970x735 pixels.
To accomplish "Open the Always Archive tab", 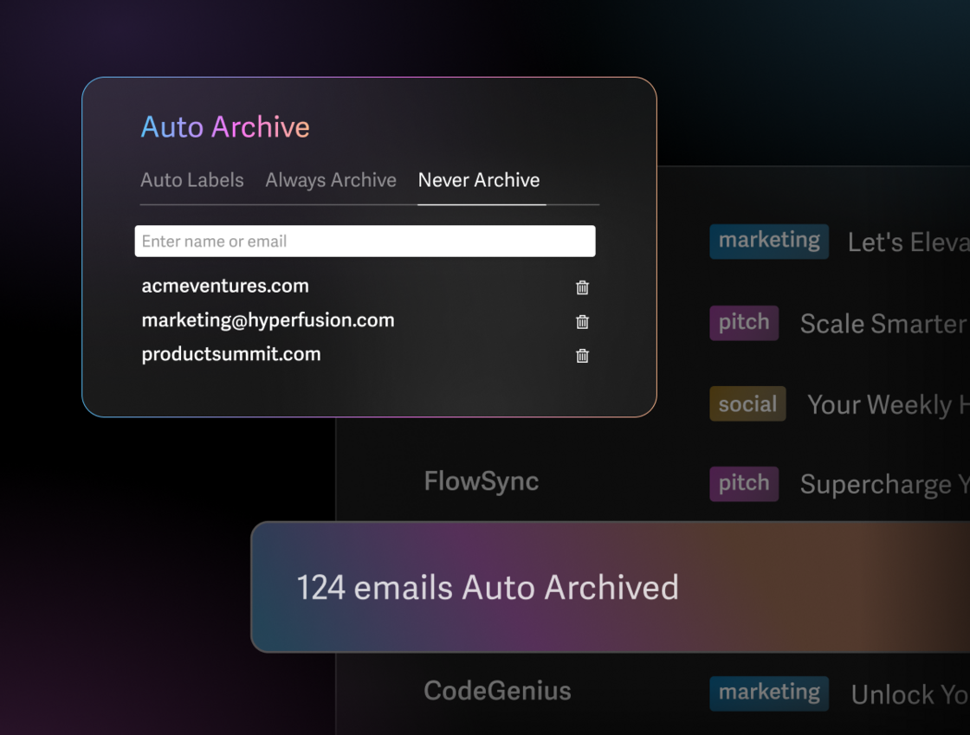I will (x=330, y=180).
